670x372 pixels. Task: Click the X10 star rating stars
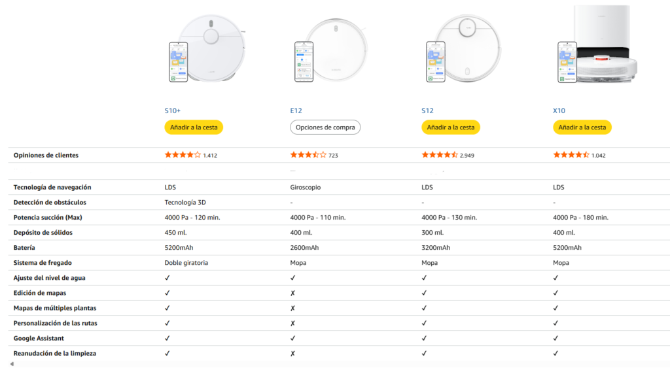[x=571, y=155]
